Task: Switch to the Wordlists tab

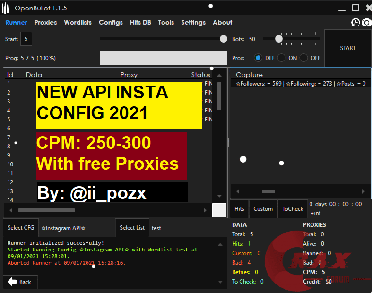Action: [78, 22]
